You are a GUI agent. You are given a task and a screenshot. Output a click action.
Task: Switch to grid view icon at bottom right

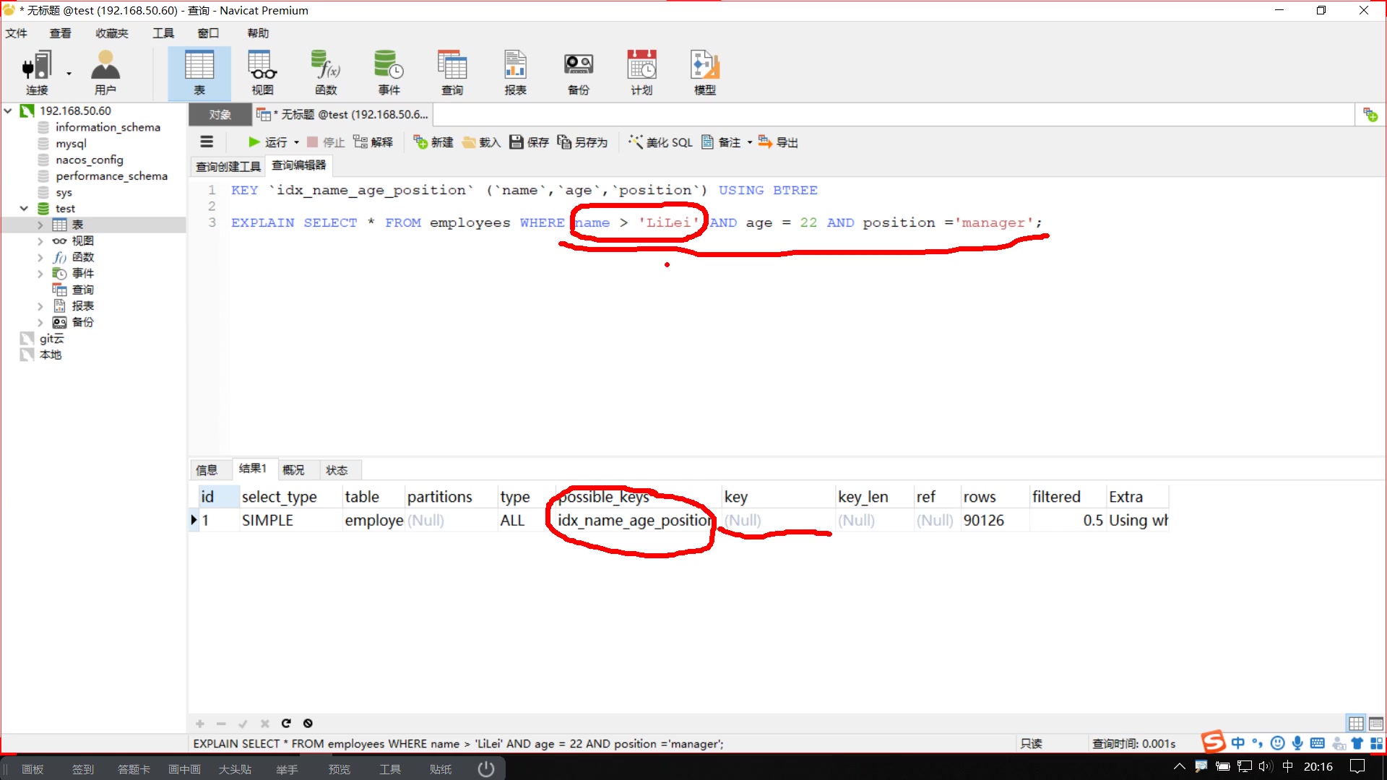coord(1356,723)
